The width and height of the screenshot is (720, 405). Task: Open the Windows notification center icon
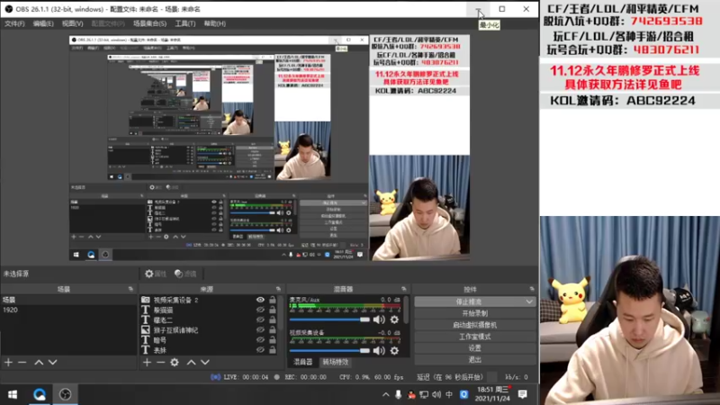[x=523, y=394]
